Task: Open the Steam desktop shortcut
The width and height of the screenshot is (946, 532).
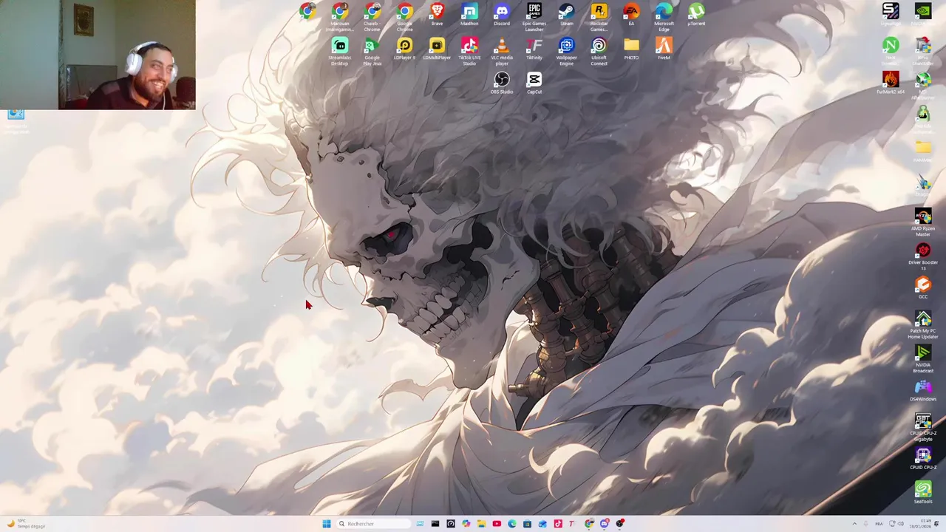Action: click(x=567, y=14)
